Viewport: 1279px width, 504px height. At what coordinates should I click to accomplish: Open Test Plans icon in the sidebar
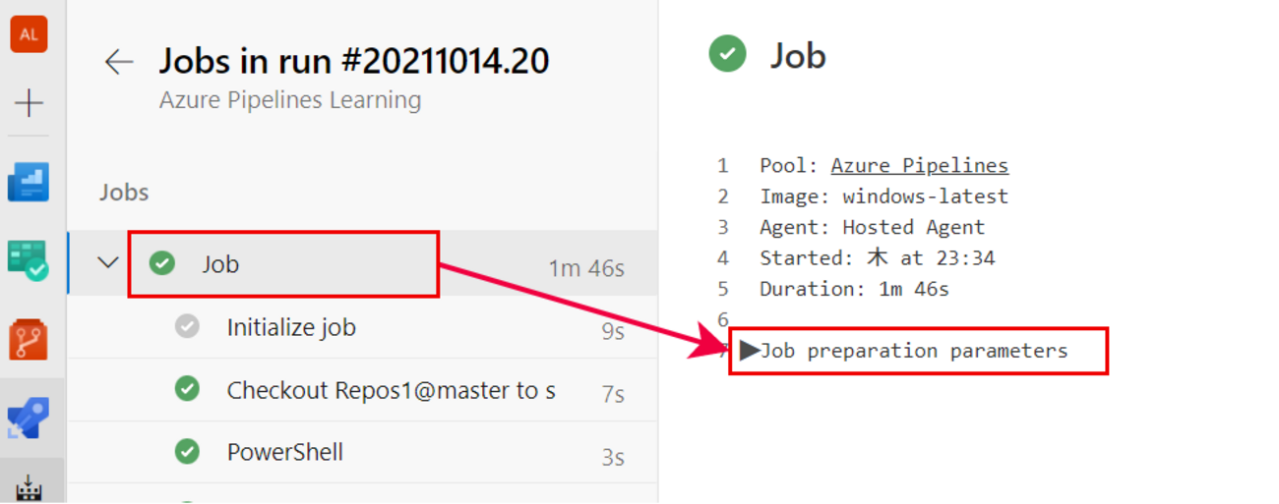[29, 261]
